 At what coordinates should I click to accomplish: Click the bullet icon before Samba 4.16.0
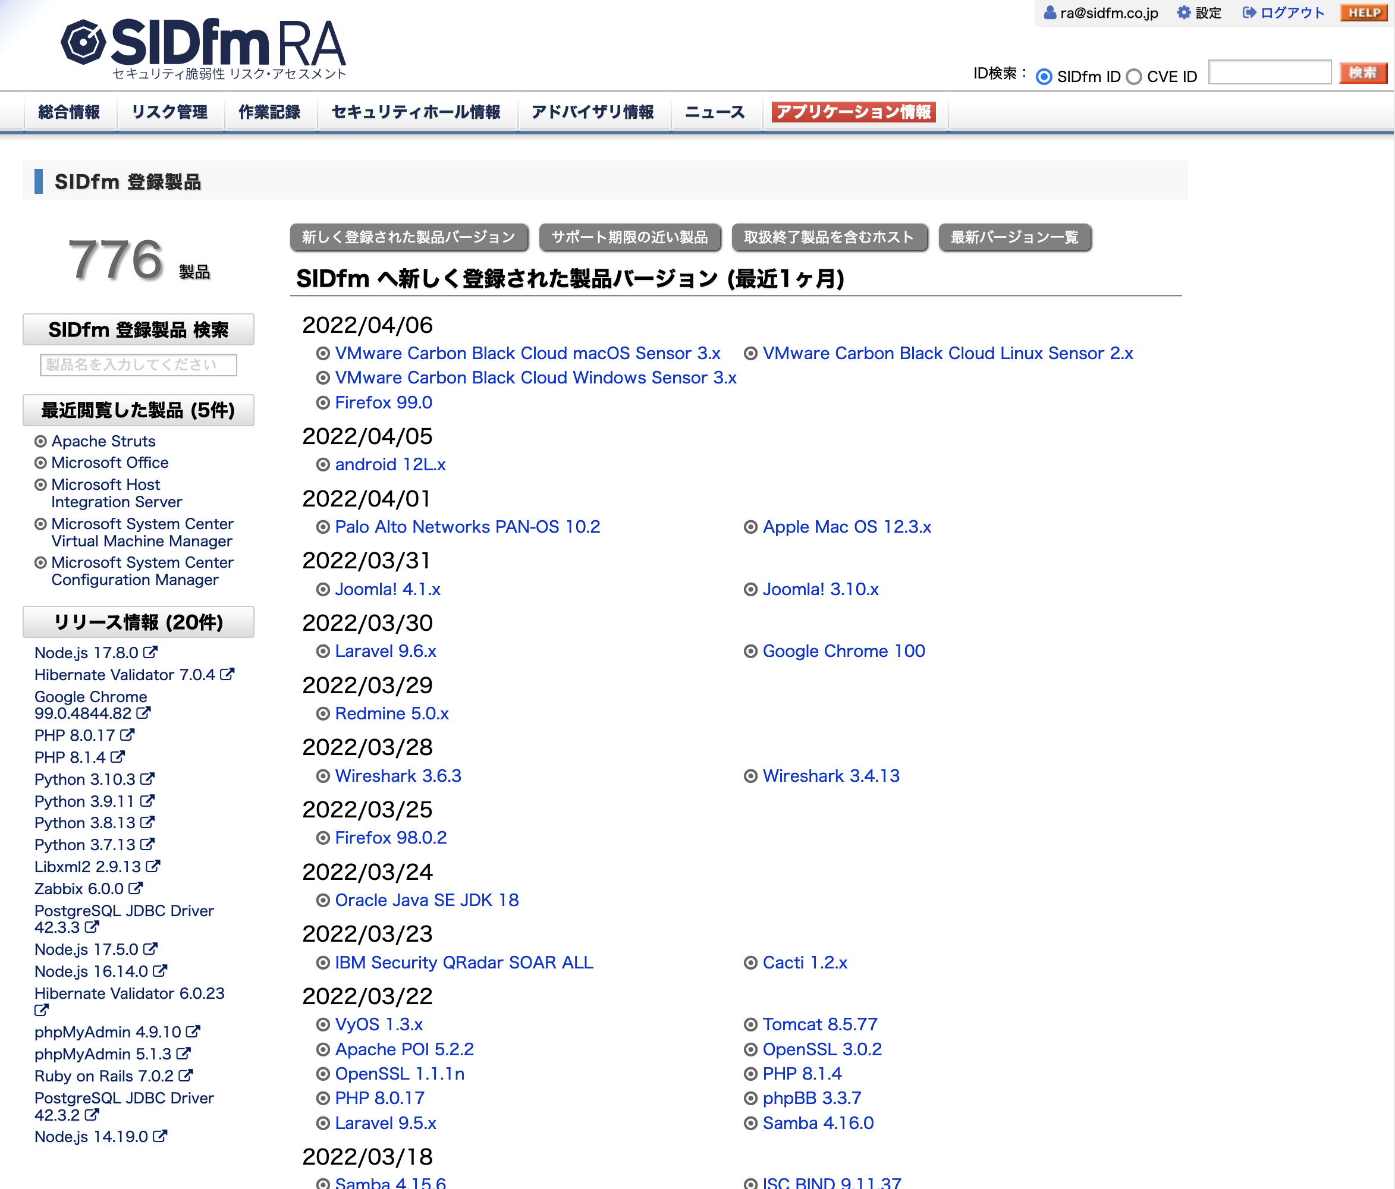point(750,1124)
